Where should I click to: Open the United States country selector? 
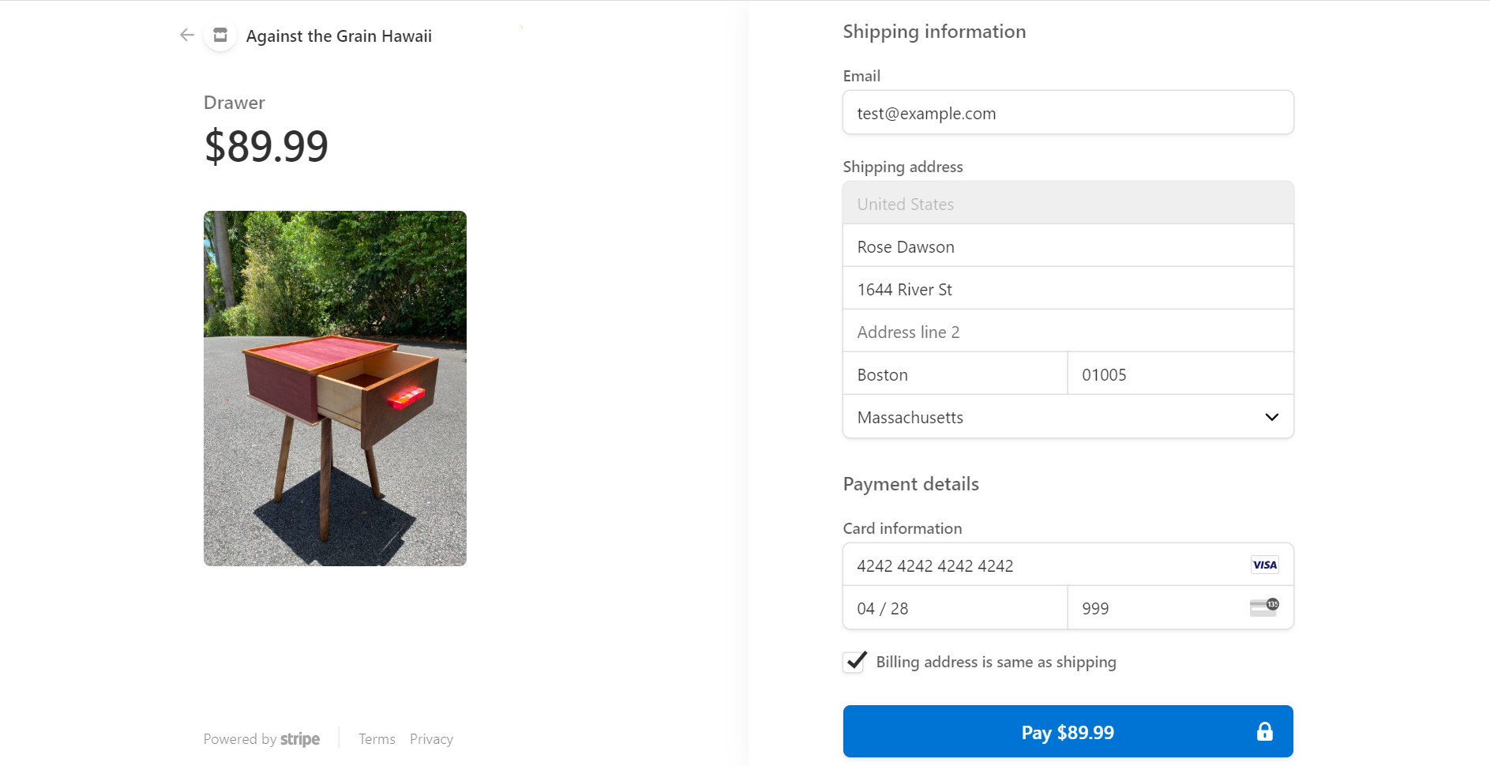(x=1068, y=203)
